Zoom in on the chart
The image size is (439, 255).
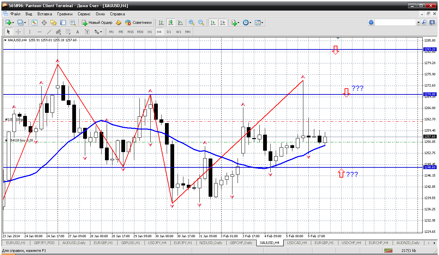[x=192, y=22]
